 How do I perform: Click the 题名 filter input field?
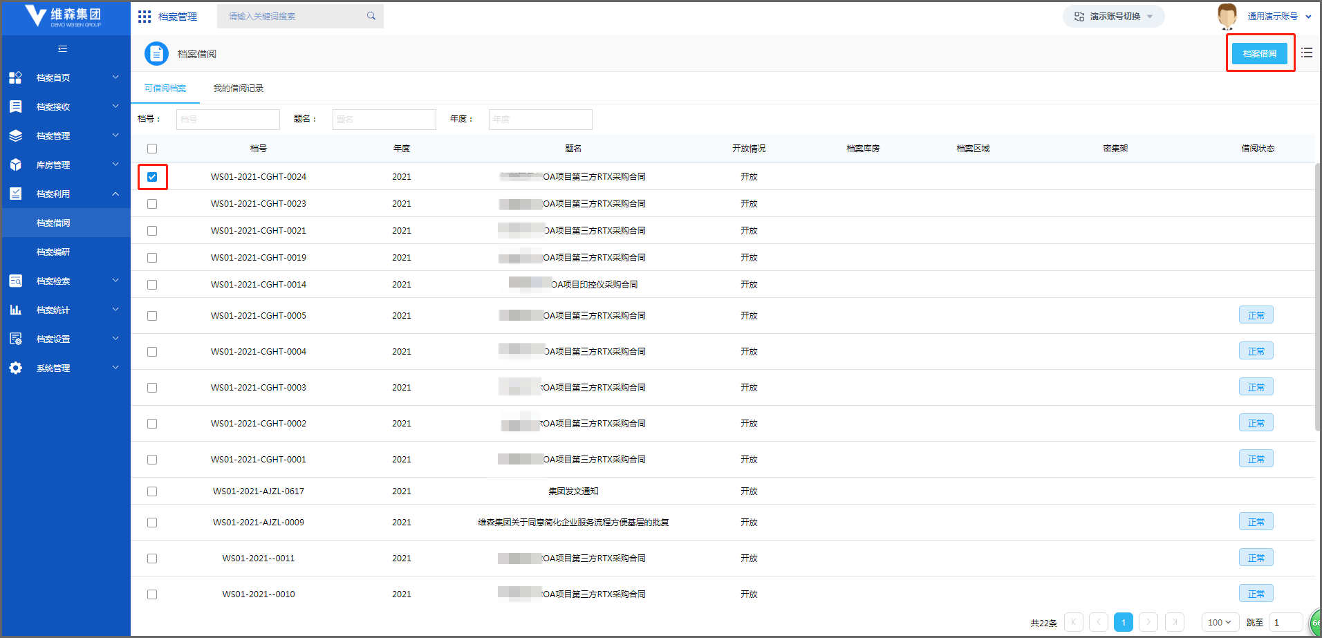(384, 120)
